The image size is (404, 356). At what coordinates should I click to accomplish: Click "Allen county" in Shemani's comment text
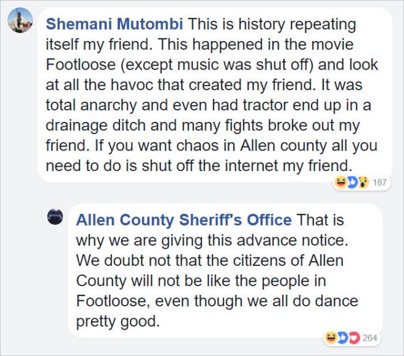pyautogui.click(x=283, y=145)
